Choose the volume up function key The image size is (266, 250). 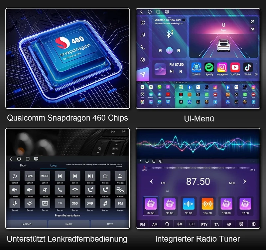click(x=15, y=190)
